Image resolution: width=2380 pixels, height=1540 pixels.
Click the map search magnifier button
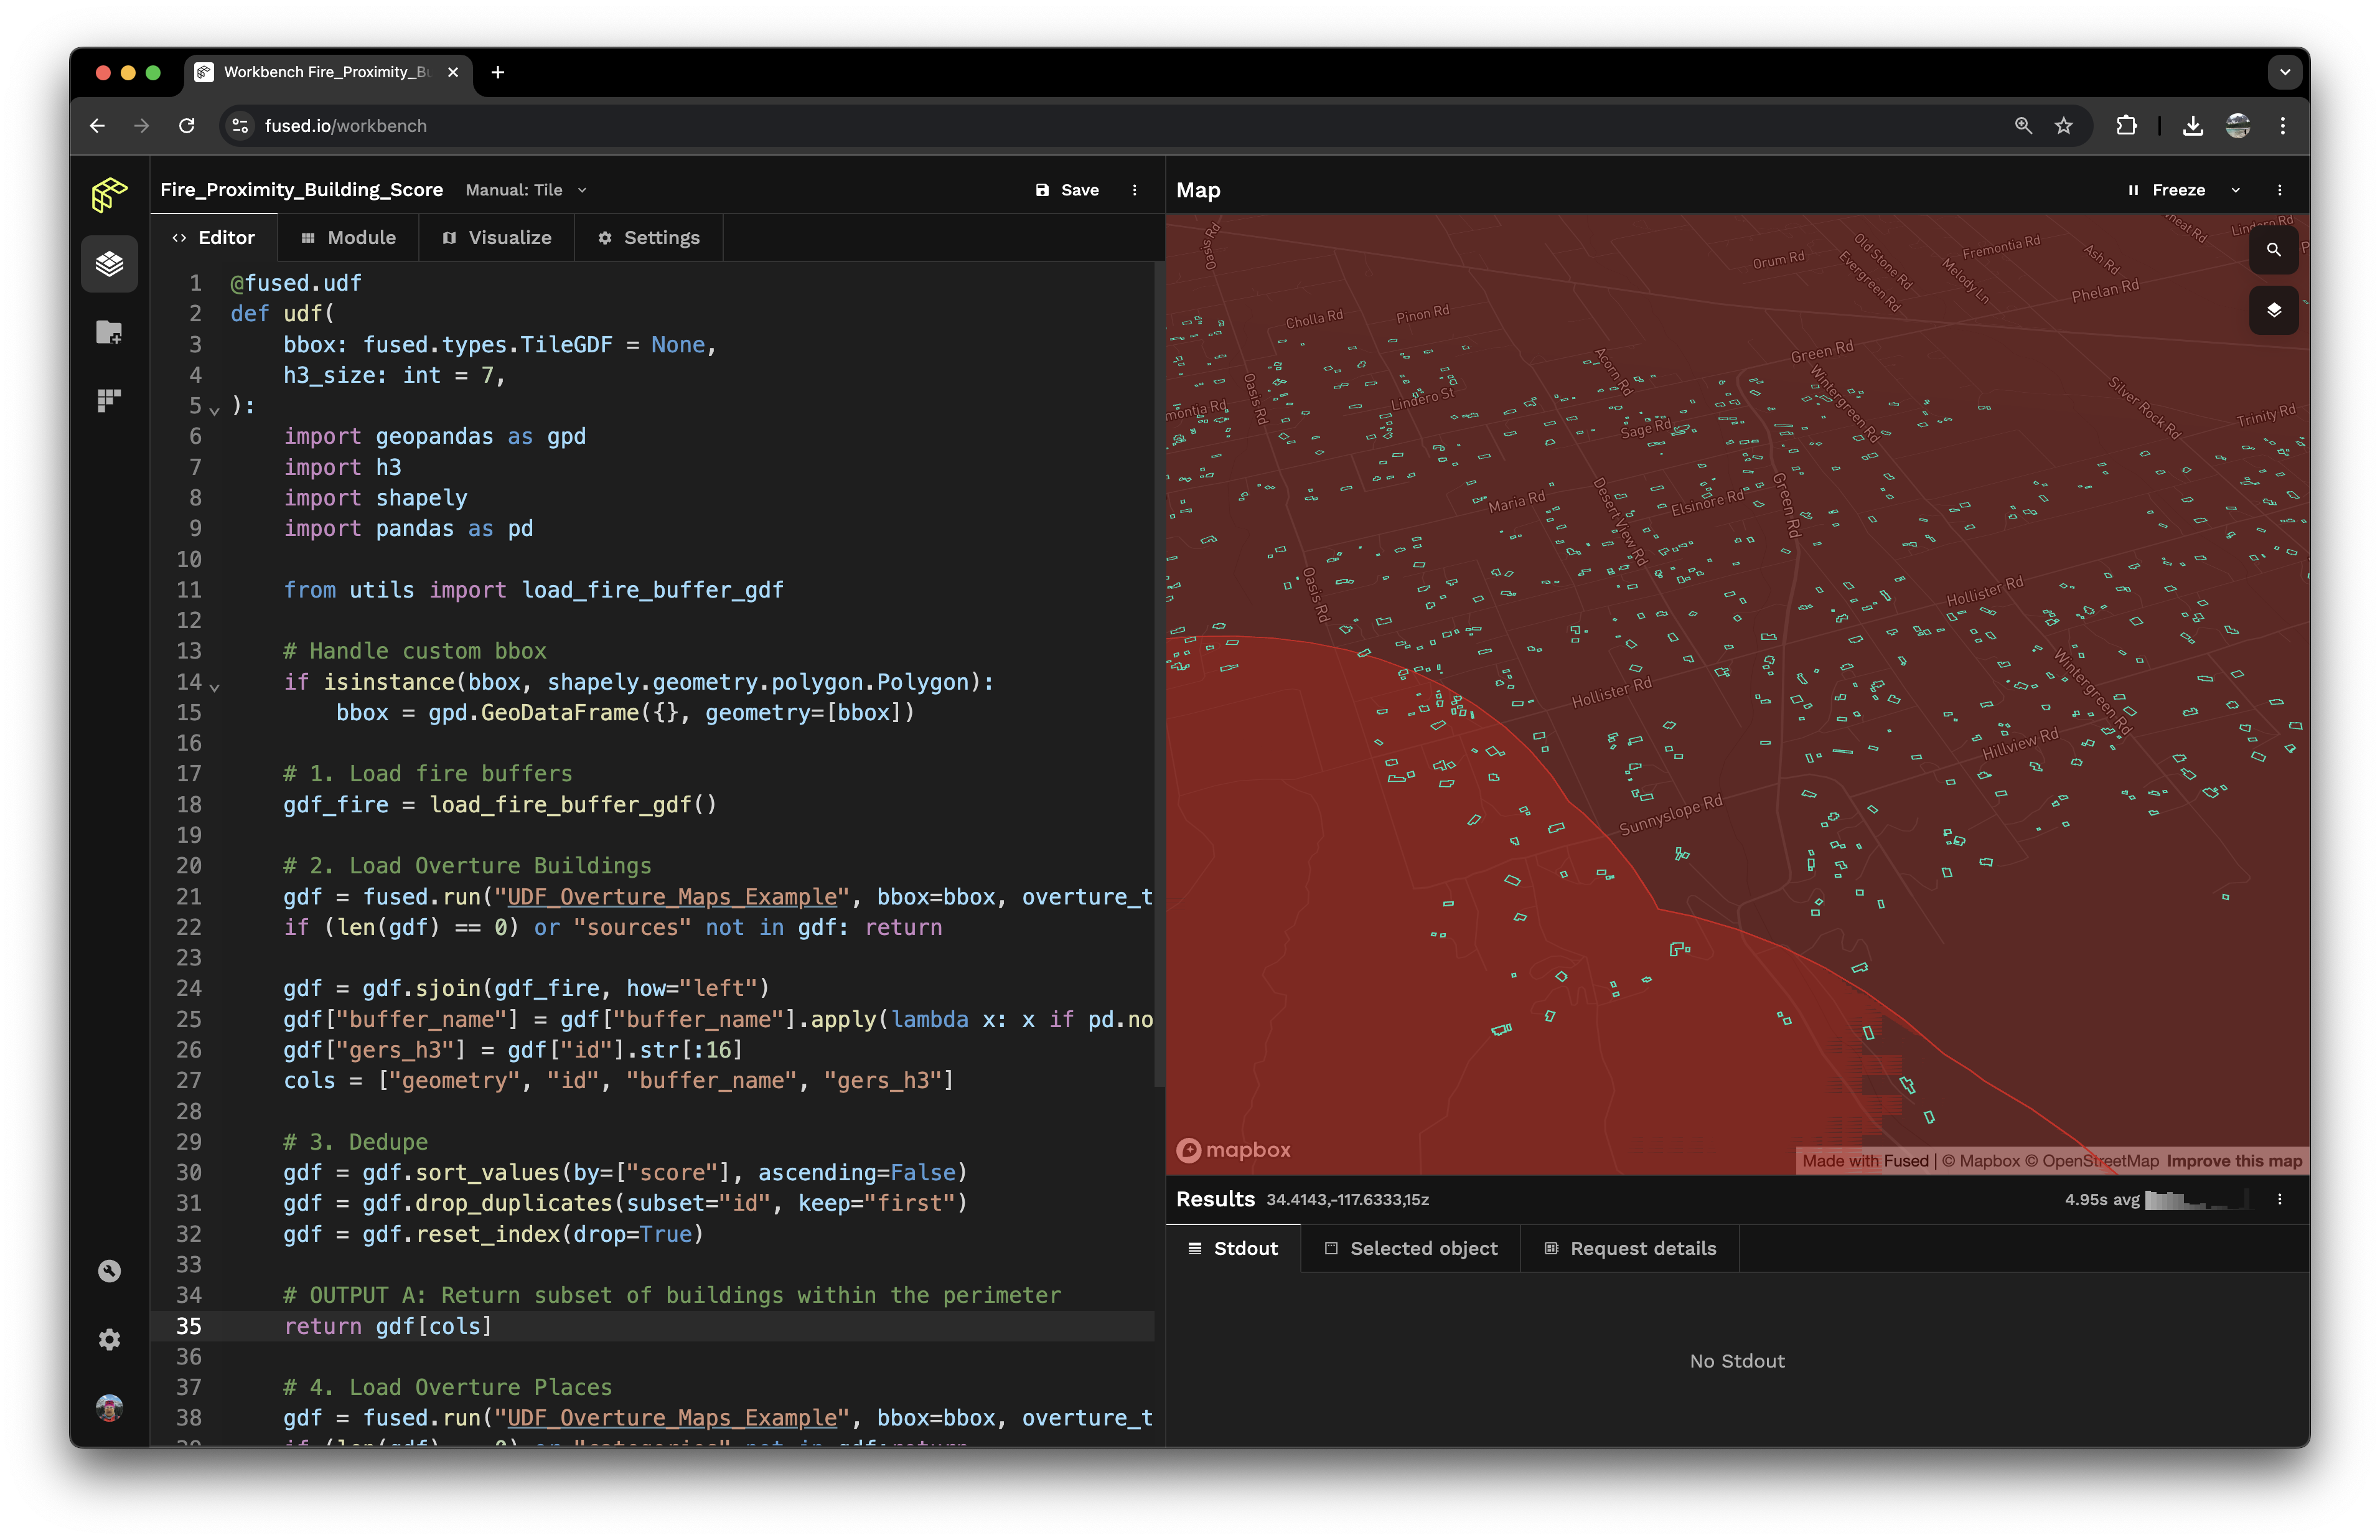pyautogui.click(x=2273, y=250)
